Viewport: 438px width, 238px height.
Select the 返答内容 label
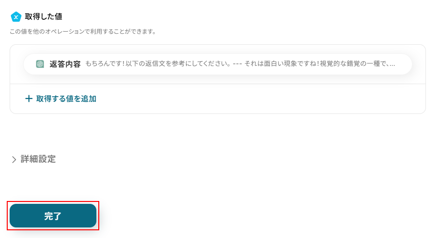(x=65, y=64)
